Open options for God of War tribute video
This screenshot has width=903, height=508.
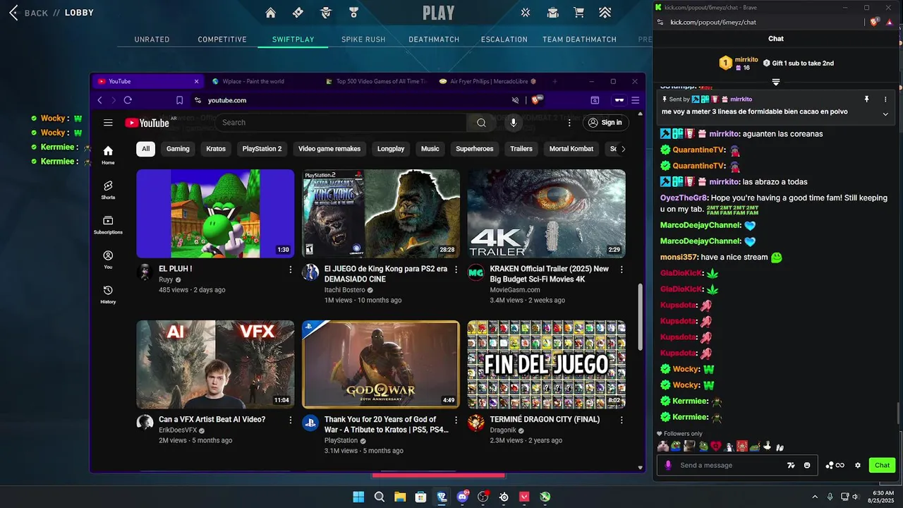click(456, 420)
